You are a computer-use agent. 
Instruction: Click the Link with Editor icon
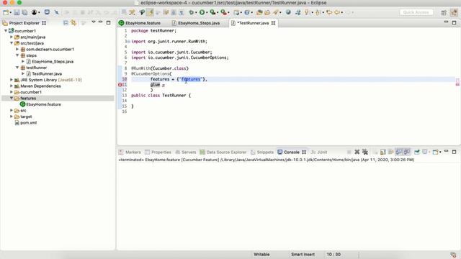[x=73, y=22]
